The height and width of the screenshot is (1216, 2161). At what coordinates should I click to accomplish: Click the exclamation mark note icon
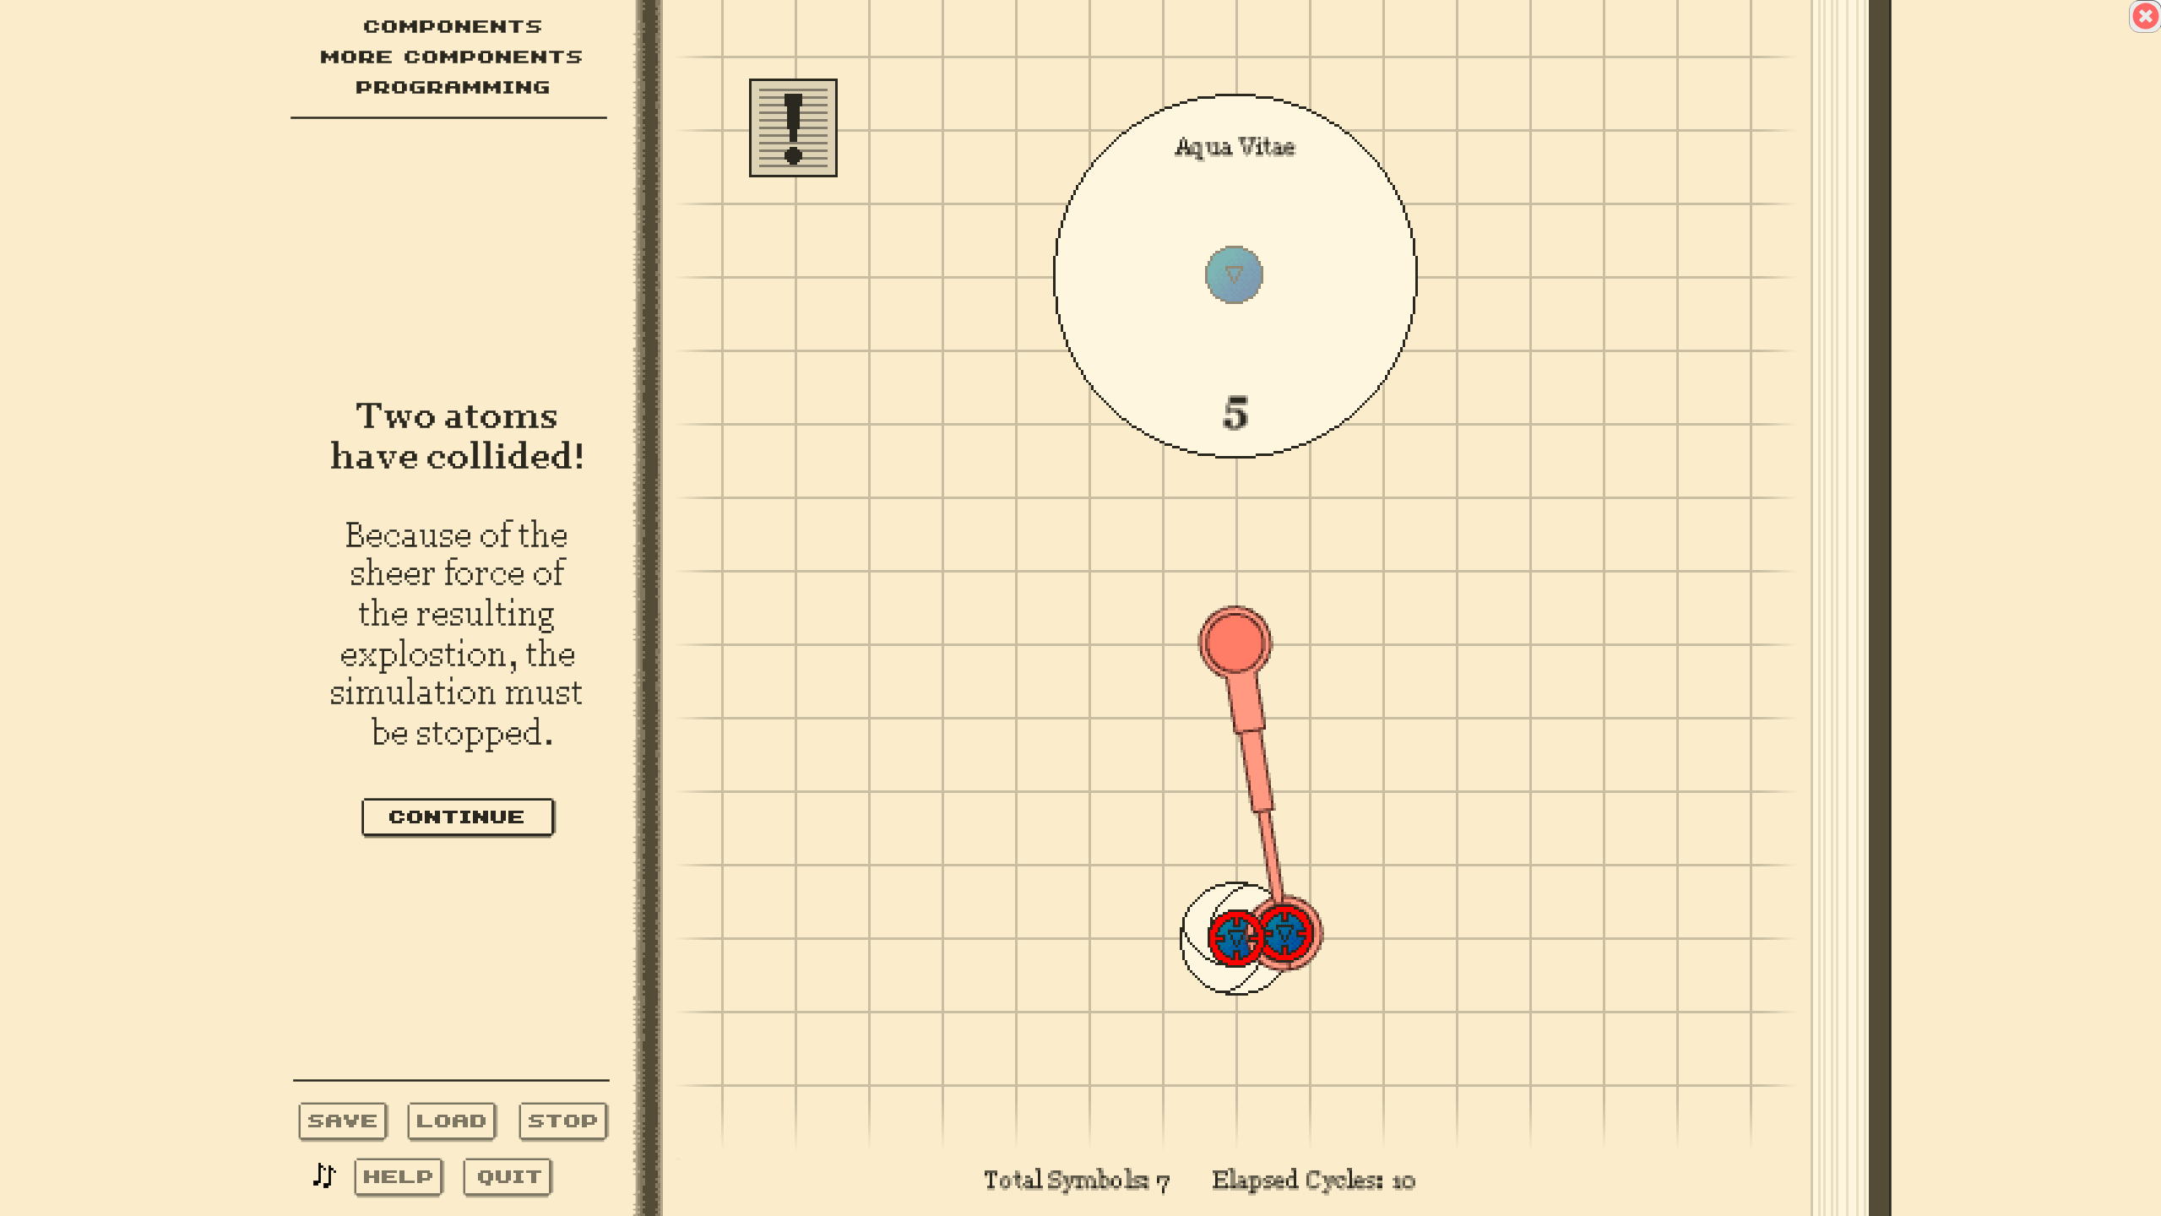792,128
